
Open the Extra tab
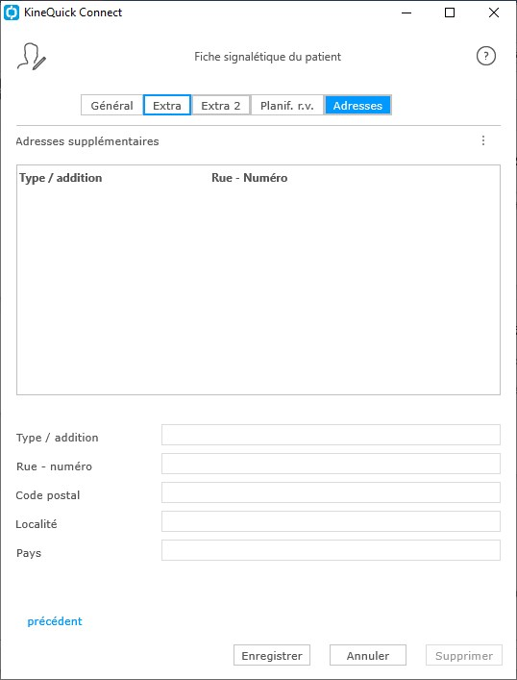pyautogui.click(x=167, y=106)
